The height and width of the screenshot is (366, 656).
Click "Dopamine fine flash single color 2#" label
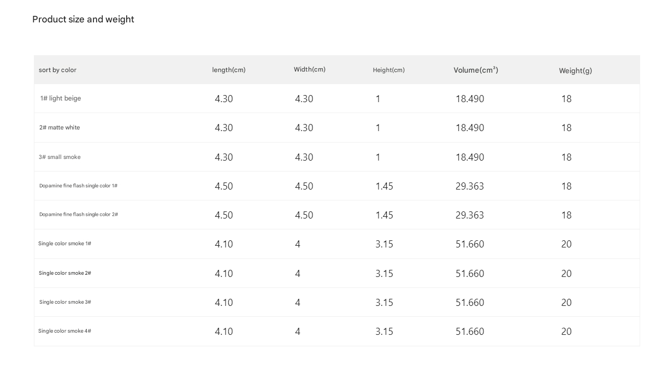(x=78, y=215)
